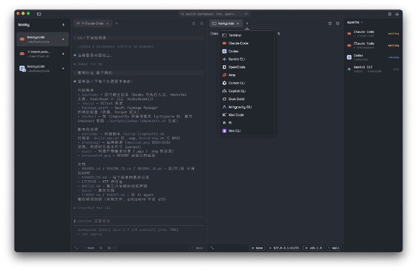The image size is (417, 271).
Task: Choose Amp from the new tab menu
Action: point(247,75)
